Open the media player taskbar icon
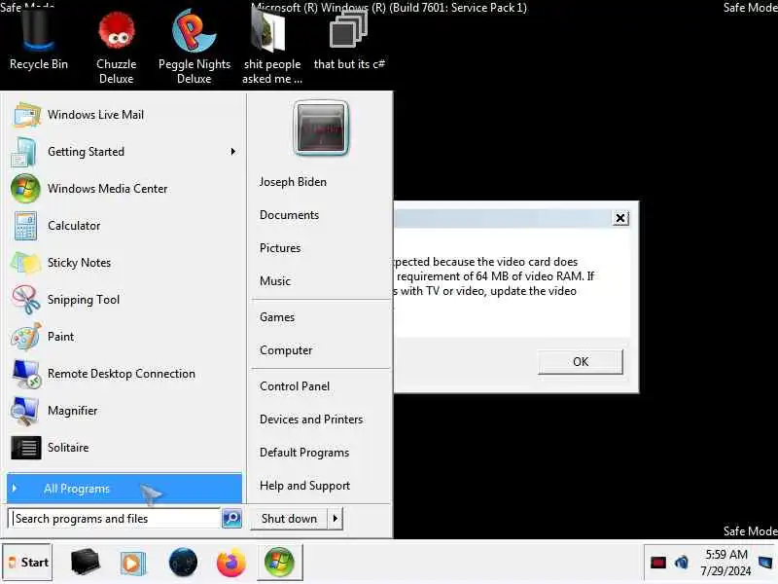The height and width of the screenshot is (584, 778). tap(132, 564)
